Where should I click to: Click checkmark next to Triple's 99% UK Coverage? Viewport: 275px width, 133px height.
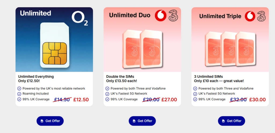click(195, 99)
